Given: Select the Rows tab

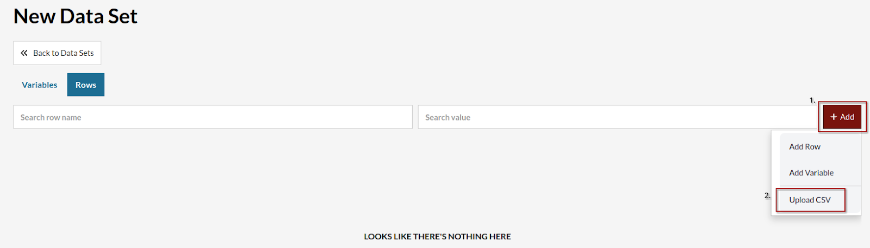Looking at the screenshot, I should 86,85.
